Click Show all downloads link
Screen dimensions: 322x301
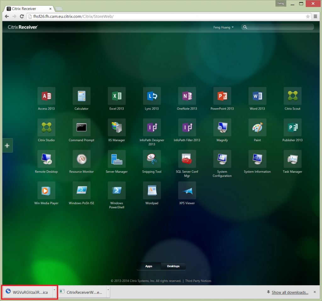point(290,292)
